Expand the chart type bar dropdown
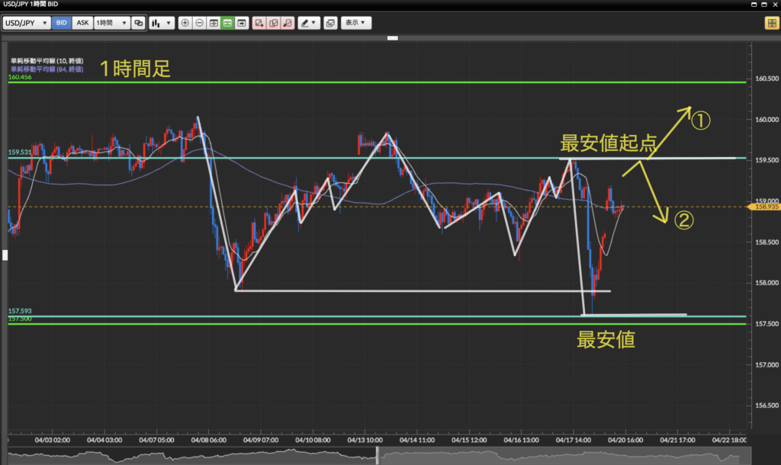 [159, 23]
